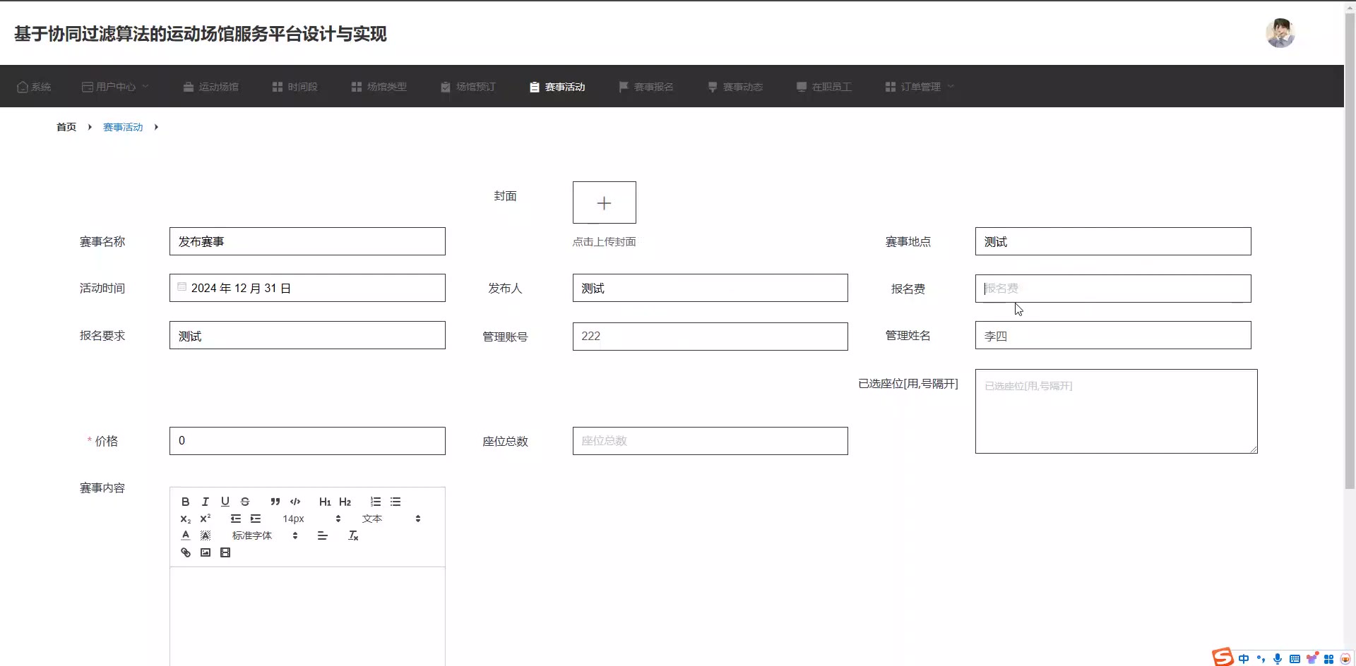Select 赛事活动 menu item
Image resolution: width=1356 pixels, height=666 pixels.
pyautogui.click(x=557, y=87)
